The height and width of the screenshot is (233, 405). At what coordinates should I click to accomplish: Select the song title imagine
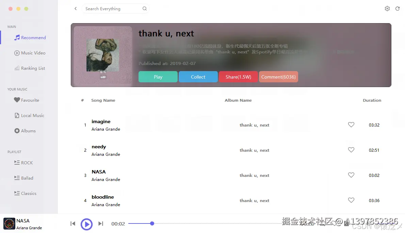click(x=101, y=121)
